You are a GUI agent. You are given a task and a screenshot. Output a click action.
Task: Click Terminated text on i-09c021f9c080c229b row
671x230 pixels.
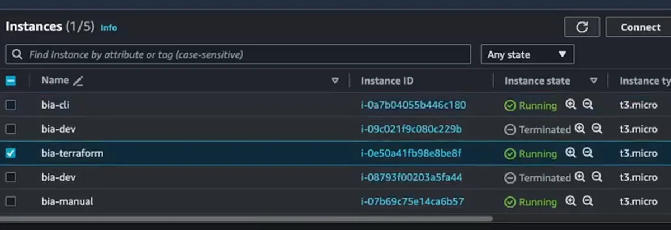pos(545,129)
